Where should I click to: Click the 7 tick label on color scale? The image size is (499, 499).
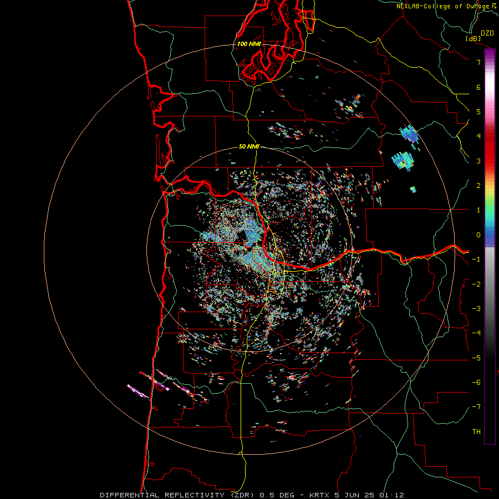(x=478, y=62)
